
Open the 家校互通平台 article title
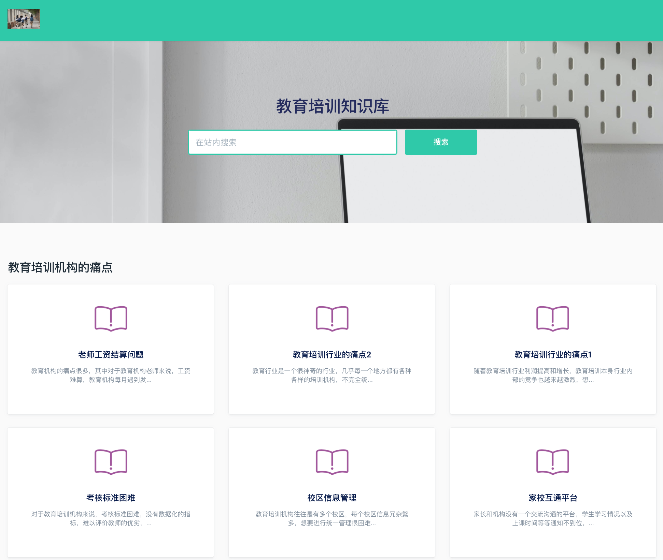pyautogui.click(x=553, y=498)
